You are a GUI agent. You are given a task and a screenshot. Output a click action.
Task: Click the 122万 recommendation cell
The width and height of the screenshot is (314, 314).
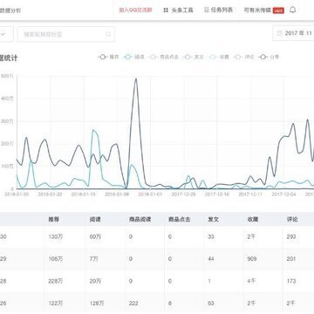(x=56, y=304)
